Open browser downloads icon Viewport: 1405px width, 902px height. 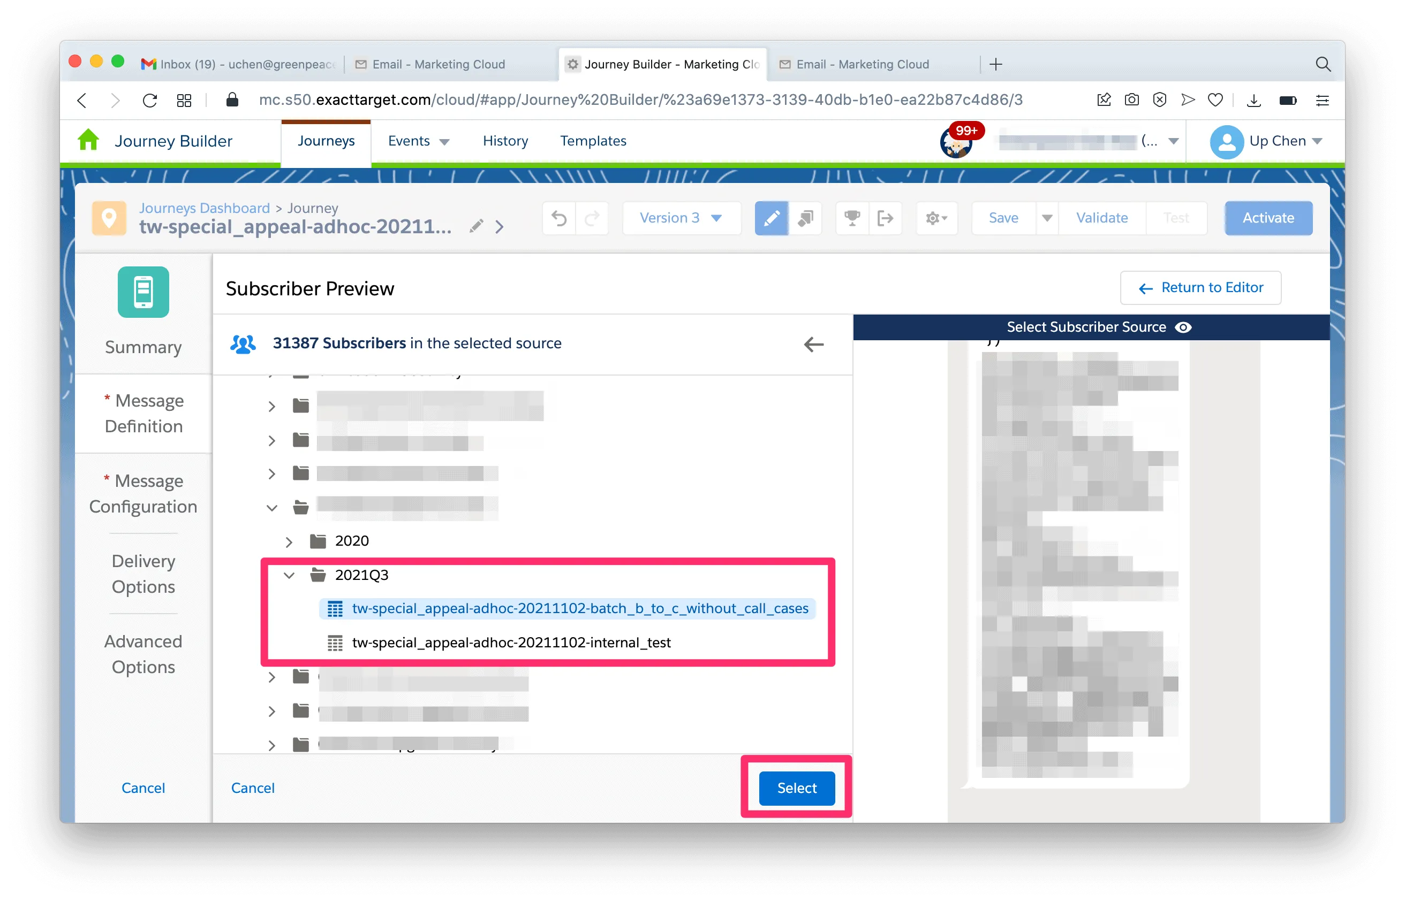coord(1253,100)
